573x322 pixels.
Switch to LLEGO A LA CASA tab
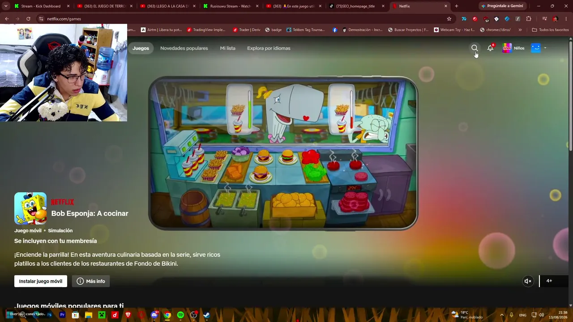[x=168, y=6]
